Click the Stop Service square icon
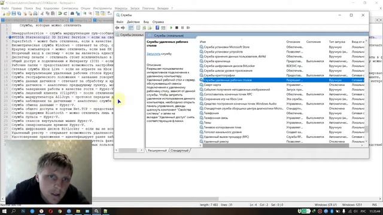Image resolution: width=383 pixels, height=215 pixels. click(x=177, y=28)
